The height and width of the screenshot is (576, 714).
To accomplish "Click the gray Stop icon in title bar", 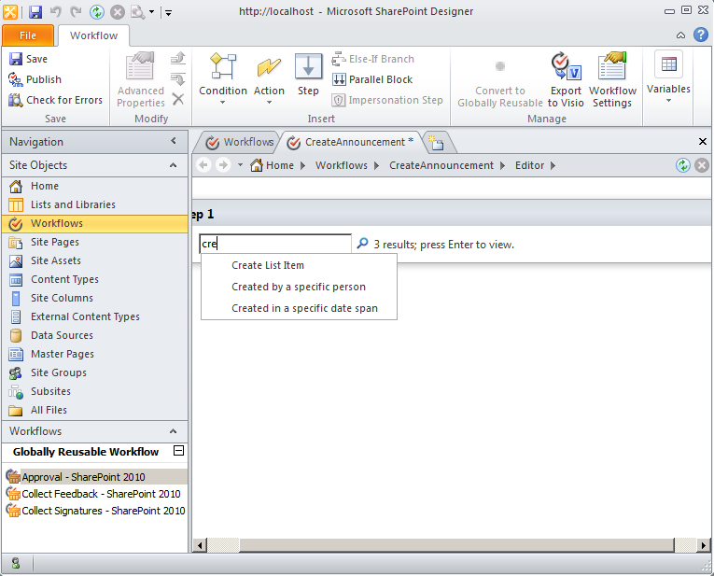I will (x=118, y=12).
